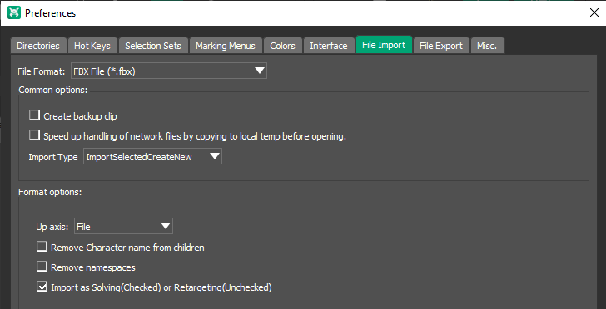Expand the Import Type dropdown
This screenshot has width=606, height=309.
point(152,157)
